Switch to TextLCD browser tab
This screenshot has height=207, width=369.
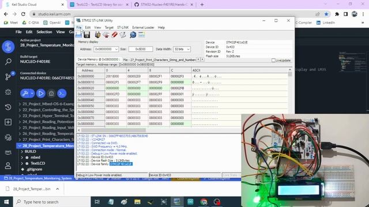point(100,5)
